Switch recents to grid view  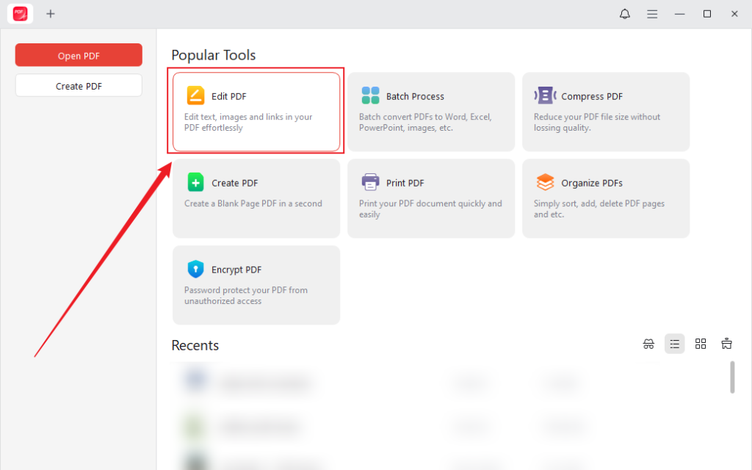pyautogui.click(x=701, y=344)
